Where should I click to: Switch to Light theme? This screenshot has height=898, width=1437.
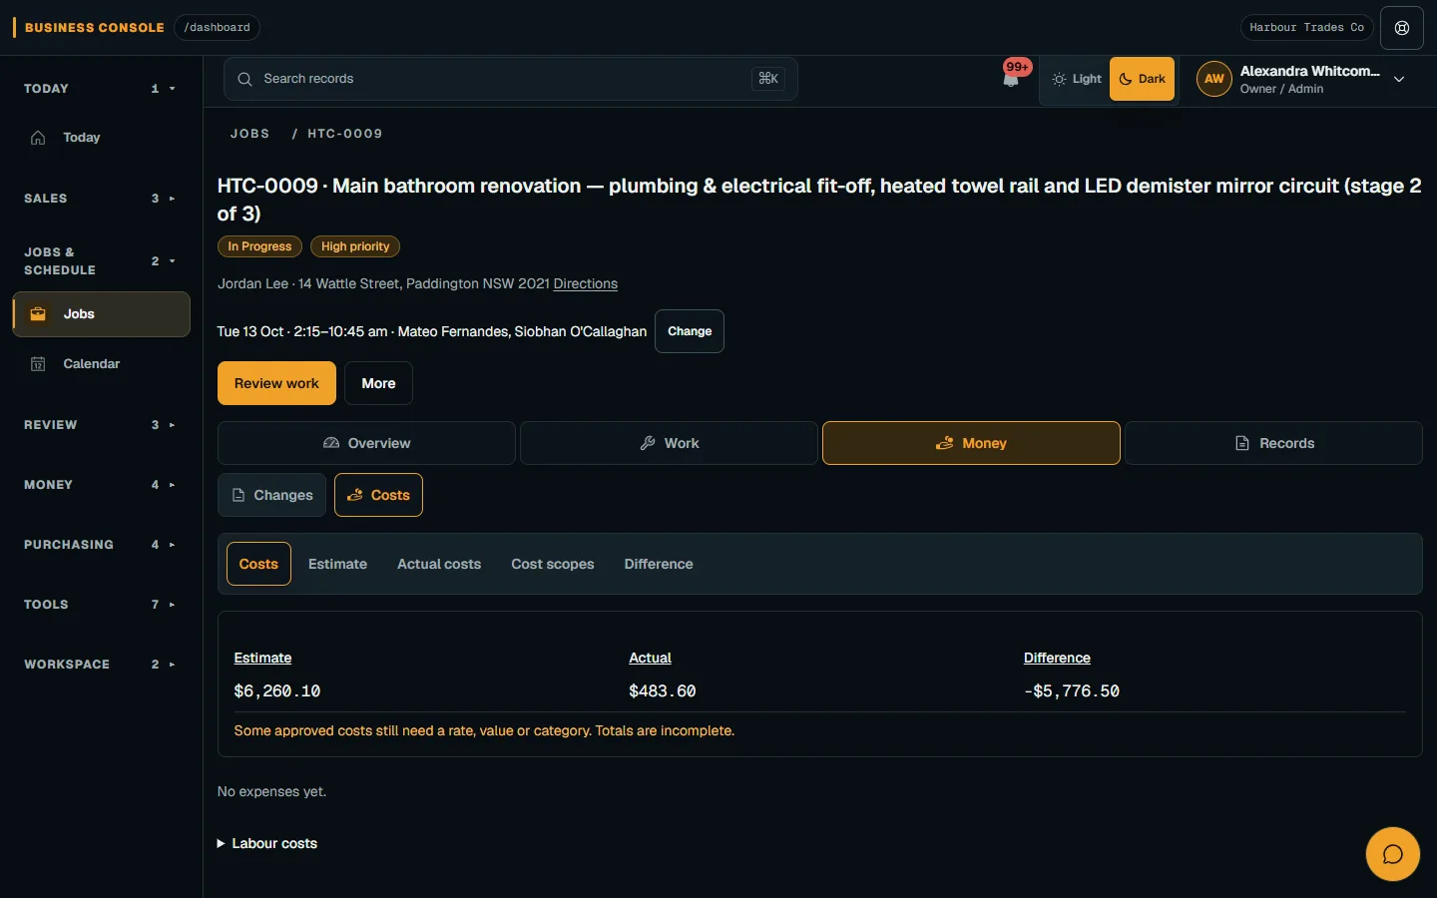coord(1076,79)
